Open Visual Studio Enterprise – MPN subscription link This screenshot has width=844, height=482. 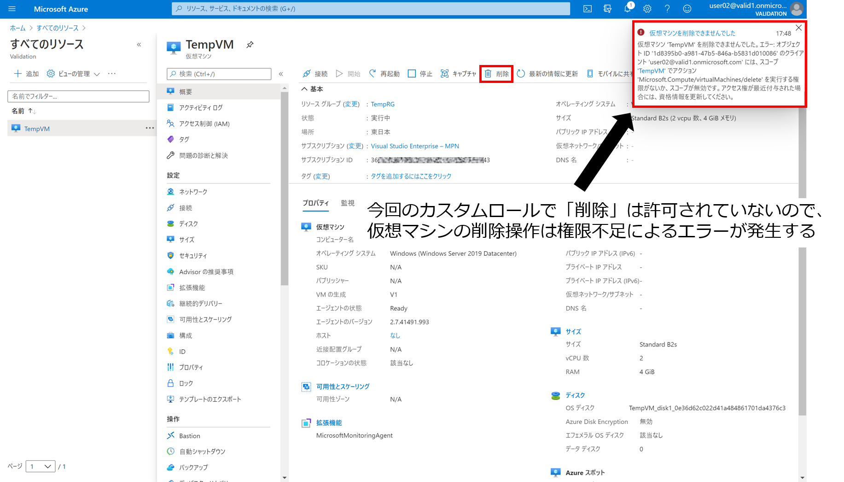click(415, 146)
